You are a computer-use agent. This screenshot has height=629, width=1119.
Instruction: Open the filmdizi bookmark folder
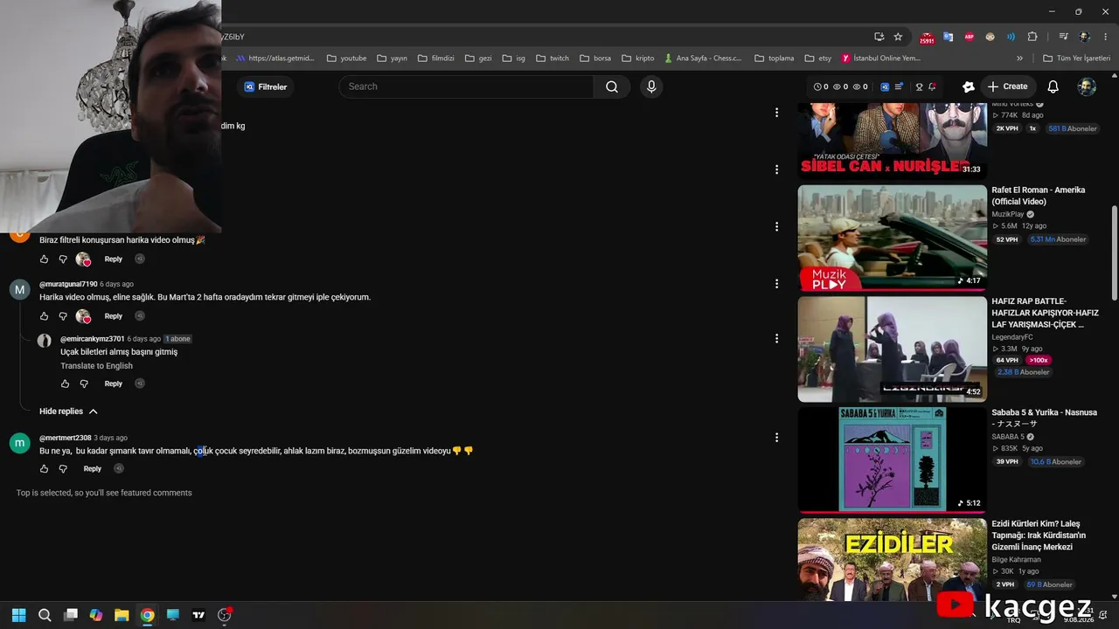[435, 59]
